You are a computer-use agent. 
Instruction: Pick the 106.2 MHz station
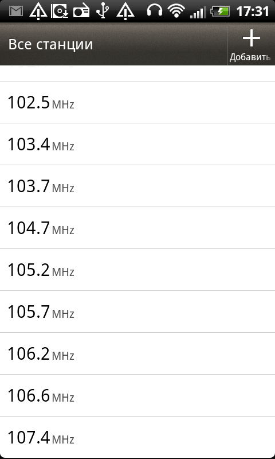pyautogui.click(x=137, y=353)
